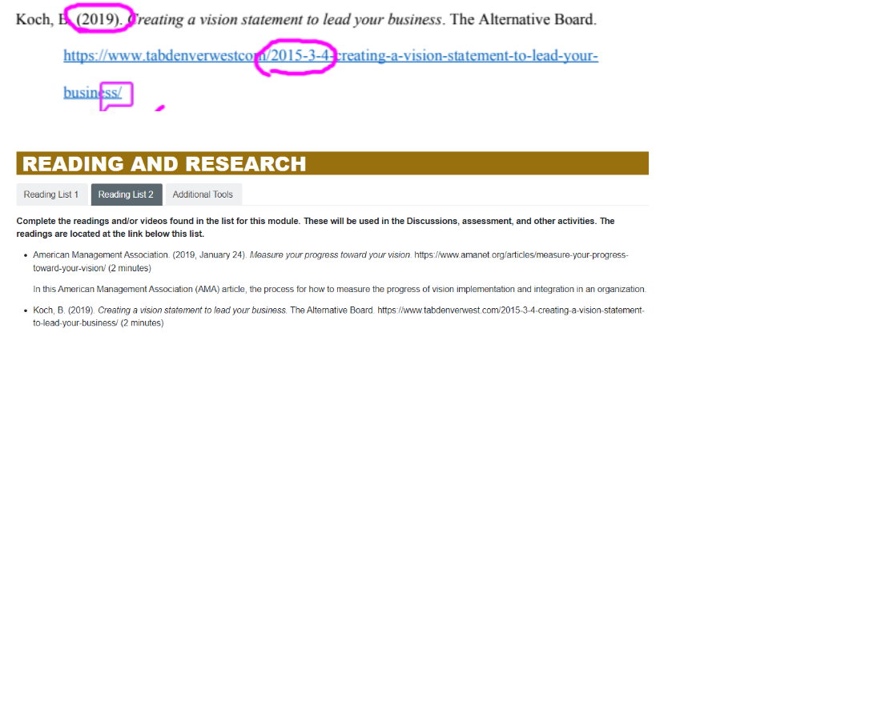Screen dimensions: 877x701
Task: Click the pink circle around '2015-3-4'
Action: (295, 58)
